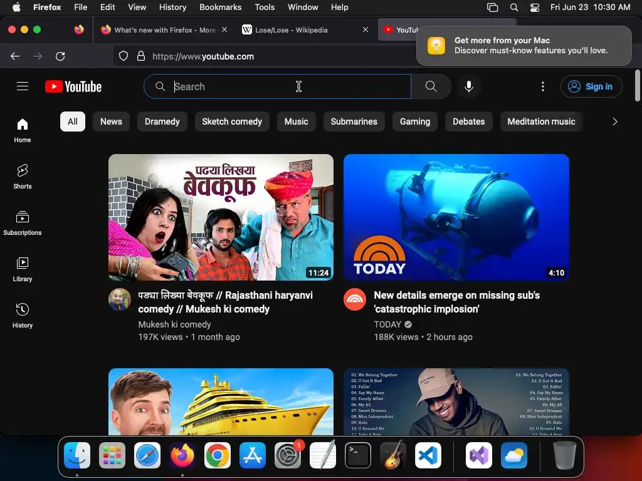
Task: Open Mukesh ki comedy channel avatar
Action: 120,299
